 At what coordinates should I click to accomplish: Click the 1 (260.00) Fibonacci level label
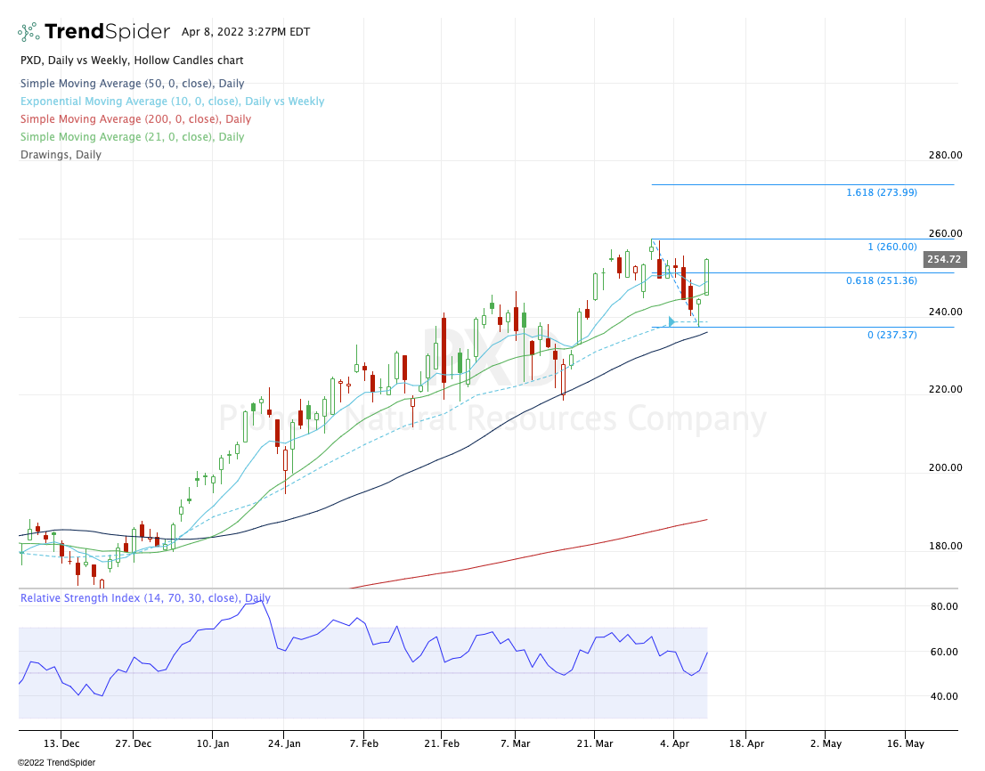pyautogui.click(x=892, y=247)
